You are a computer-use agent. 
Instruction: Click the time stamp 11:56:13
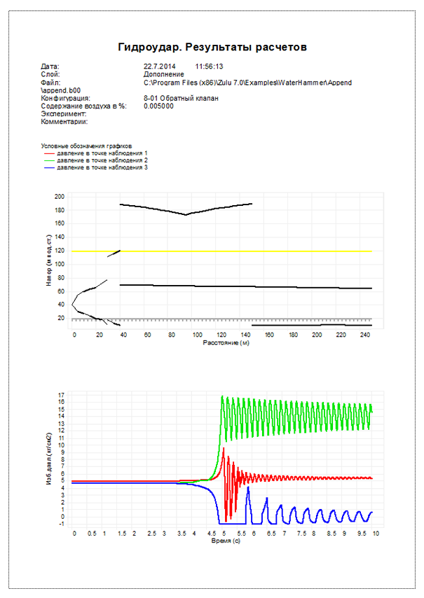[x=210, y=67]
